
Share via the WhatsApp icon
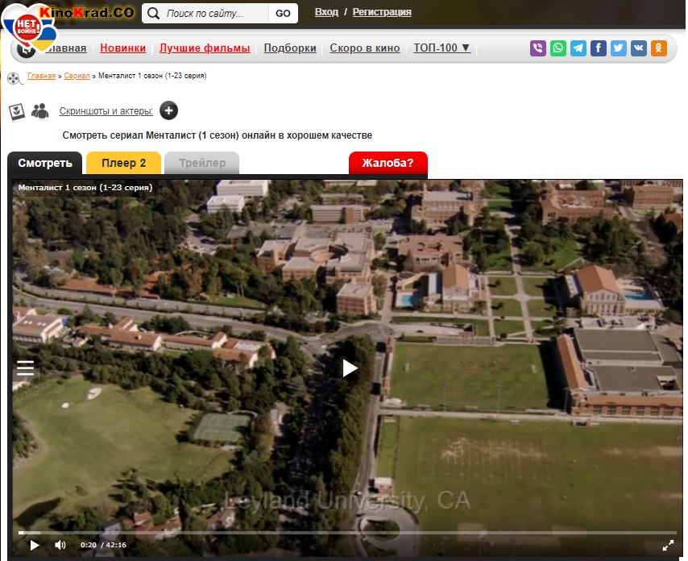[x=558, y=48]
